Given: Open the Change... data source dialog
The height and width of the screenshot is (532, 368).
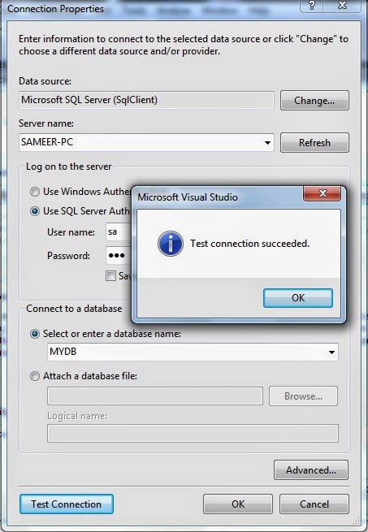Looking at the screenshot, I should [x=314, y=101].
